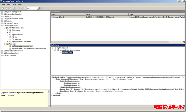
Task: Expand the App class node
Action: 10,37
